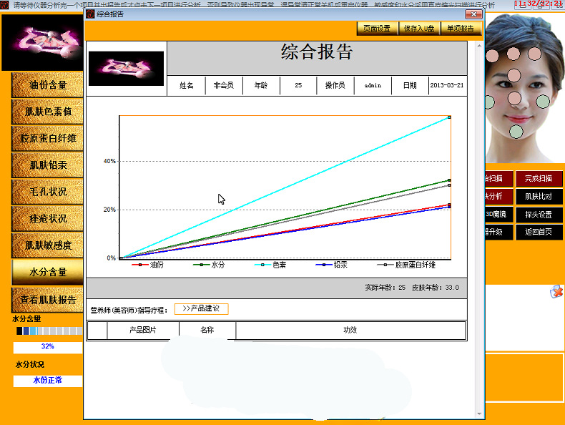565x425 pixels.
Task: Click 查看肌肤报告 to view skin report
Action: point(48,300)
